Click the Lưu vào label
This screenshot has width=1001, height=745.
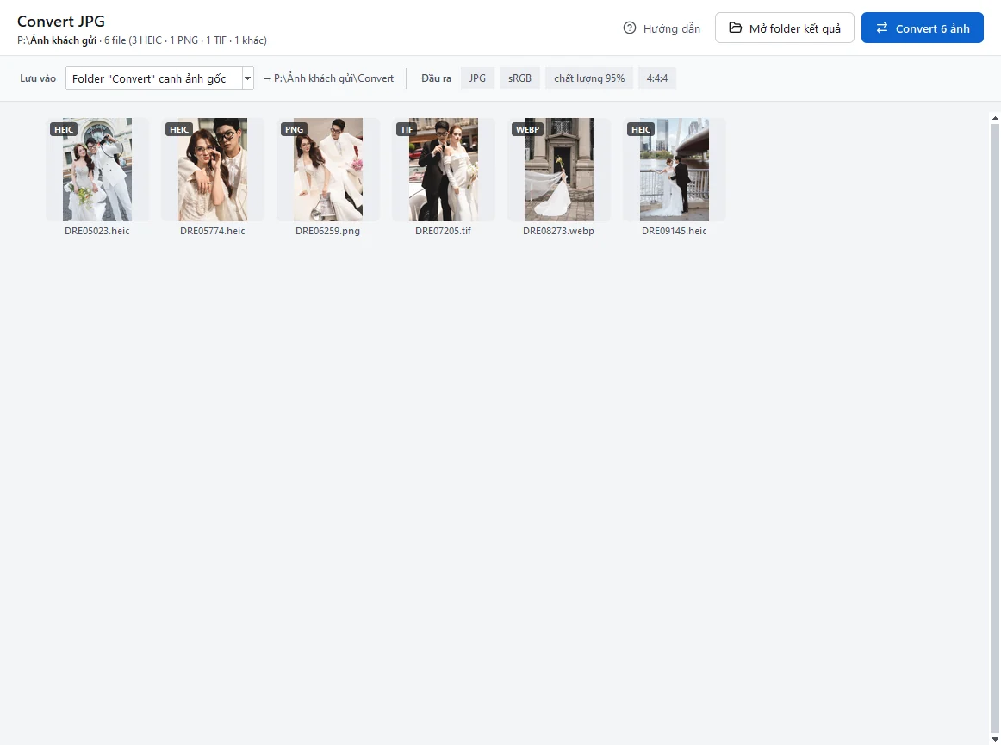point(38,78)
